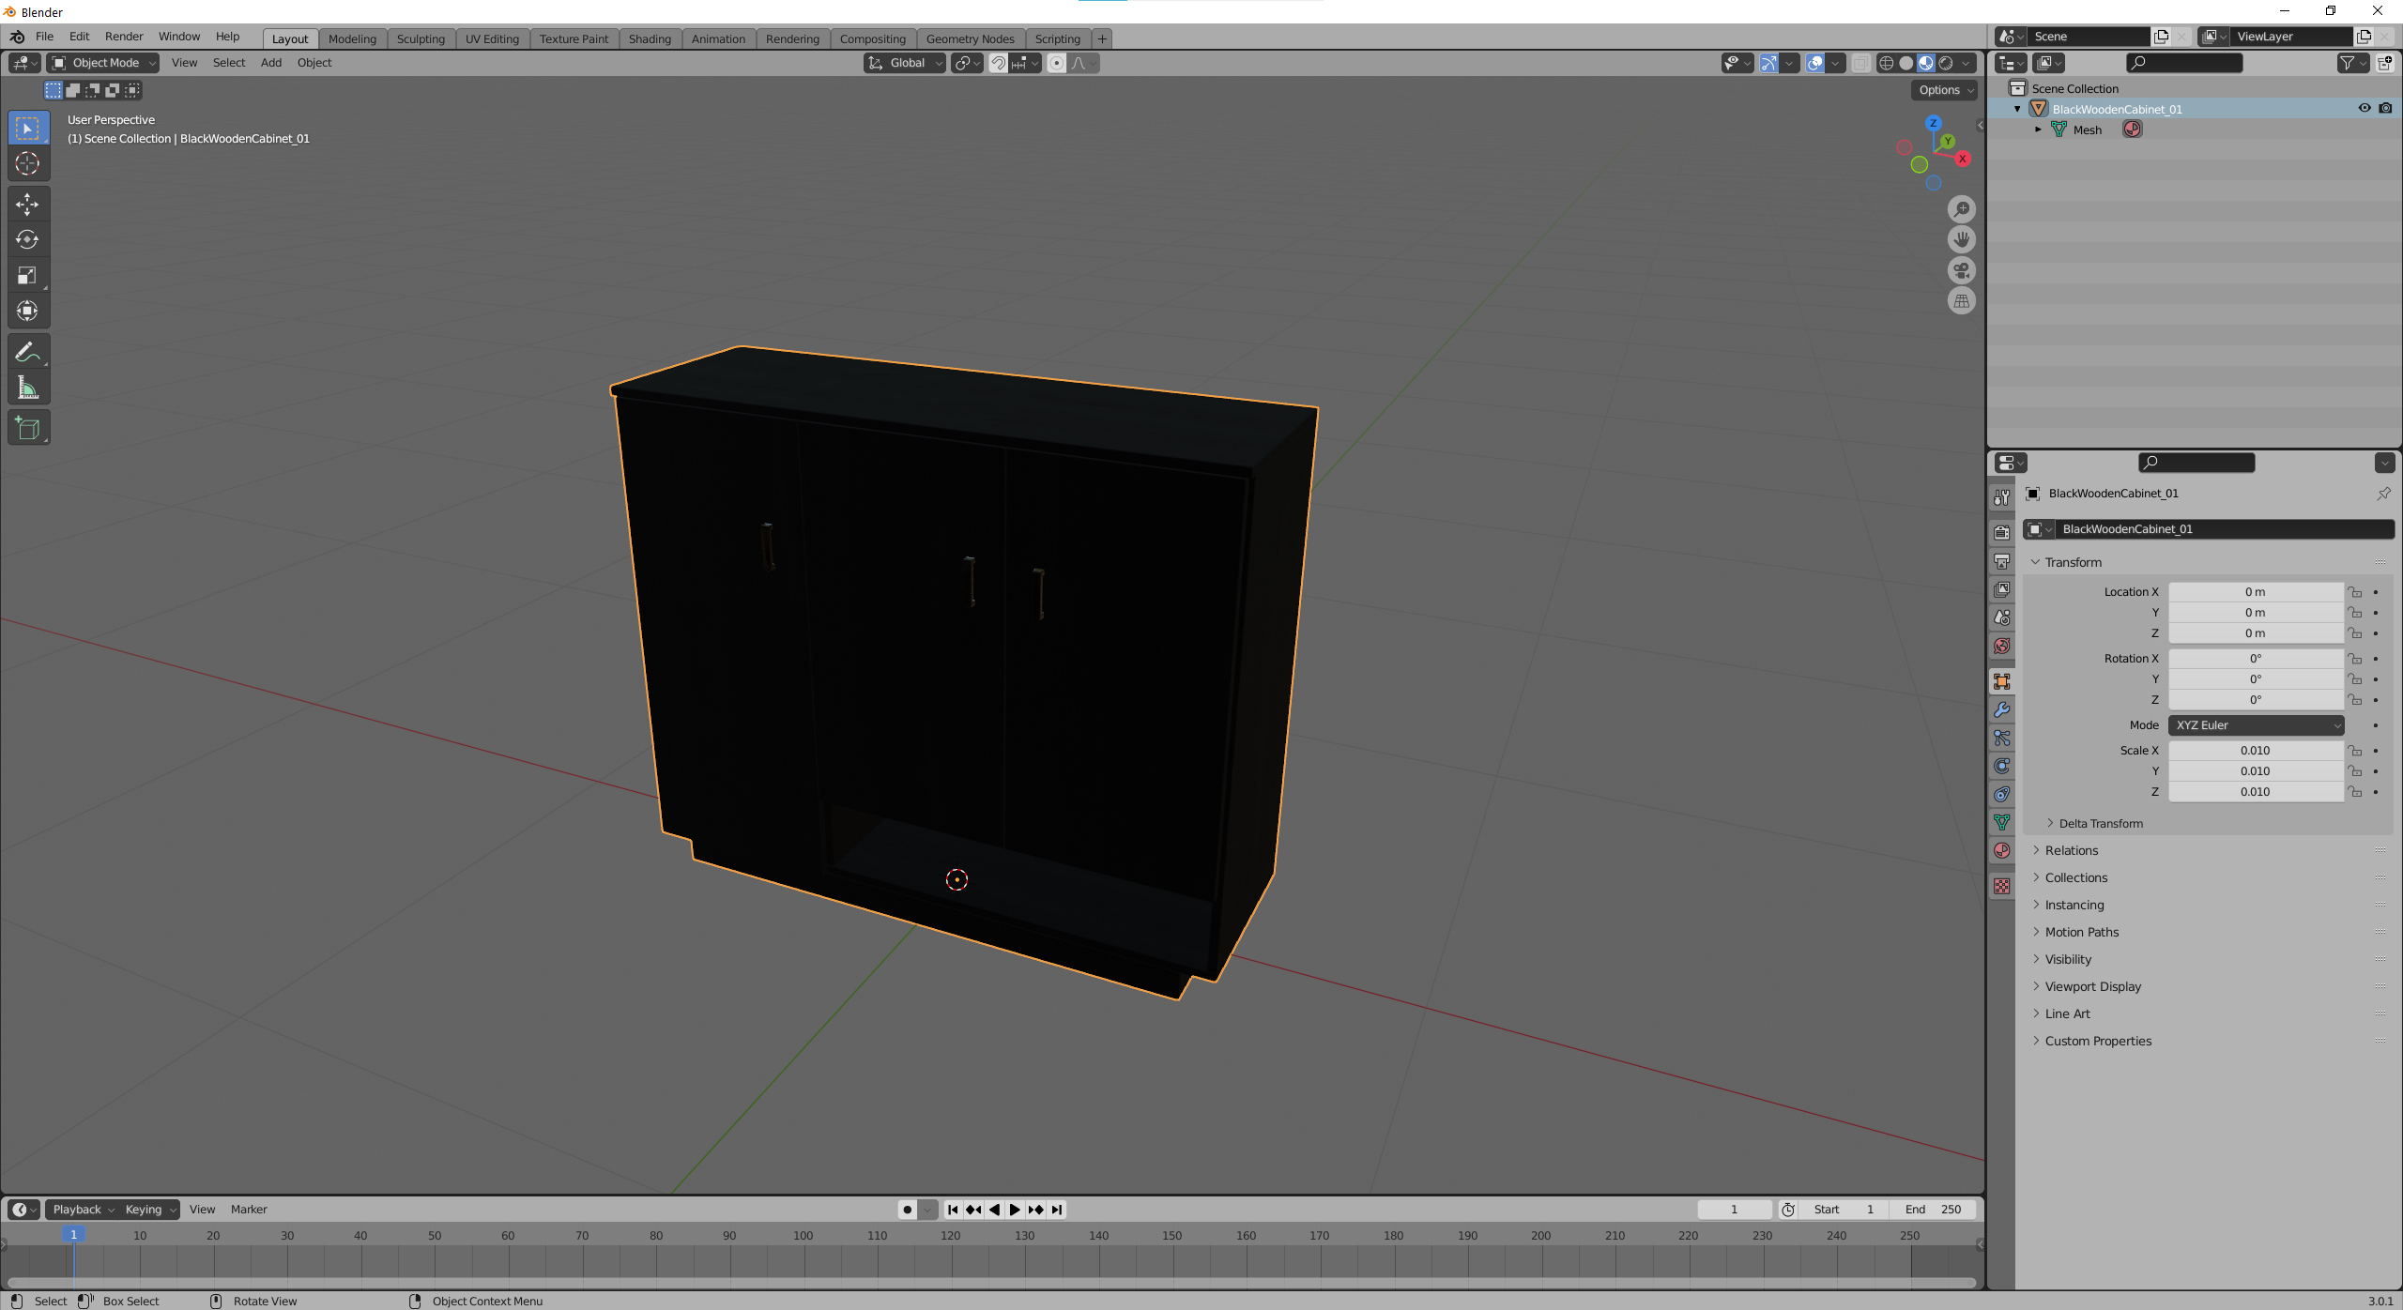Switch to the Shading workspace tab
2403x1310 pixels.
[x=649, y=38]
